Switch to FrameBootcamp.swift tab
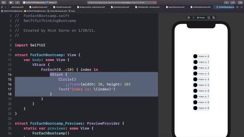 [x=62, y=7]
